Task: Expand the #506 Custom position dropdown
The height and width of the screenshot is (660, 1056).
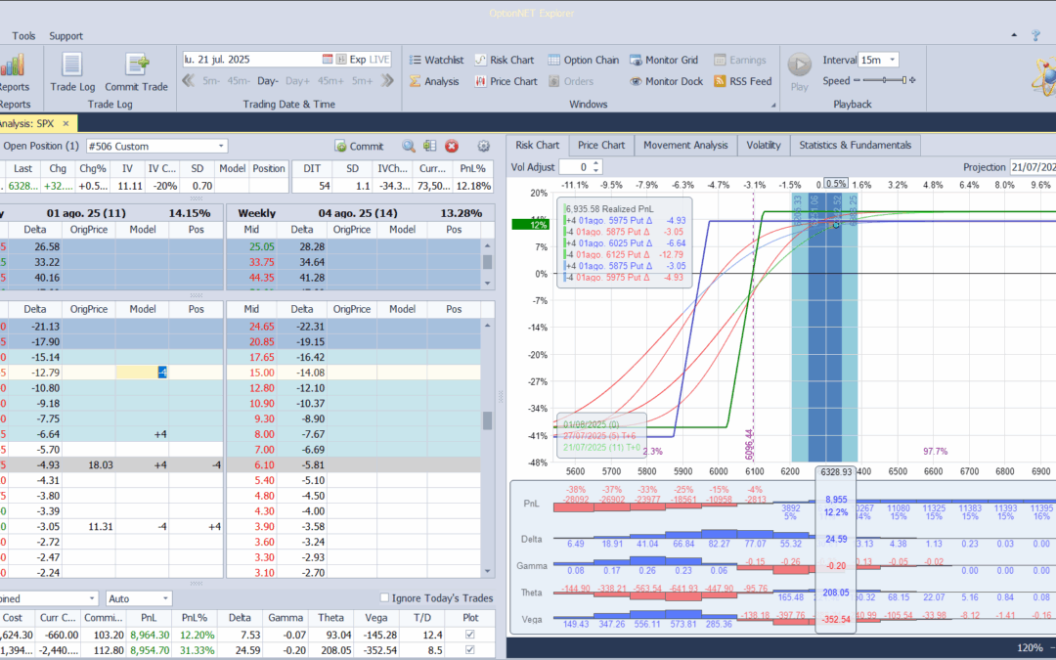Action: pos(221,146)
